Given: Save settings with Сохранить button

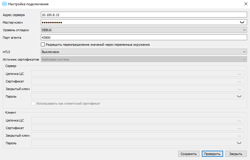Looking at the screenshot, I should point(189,154).
